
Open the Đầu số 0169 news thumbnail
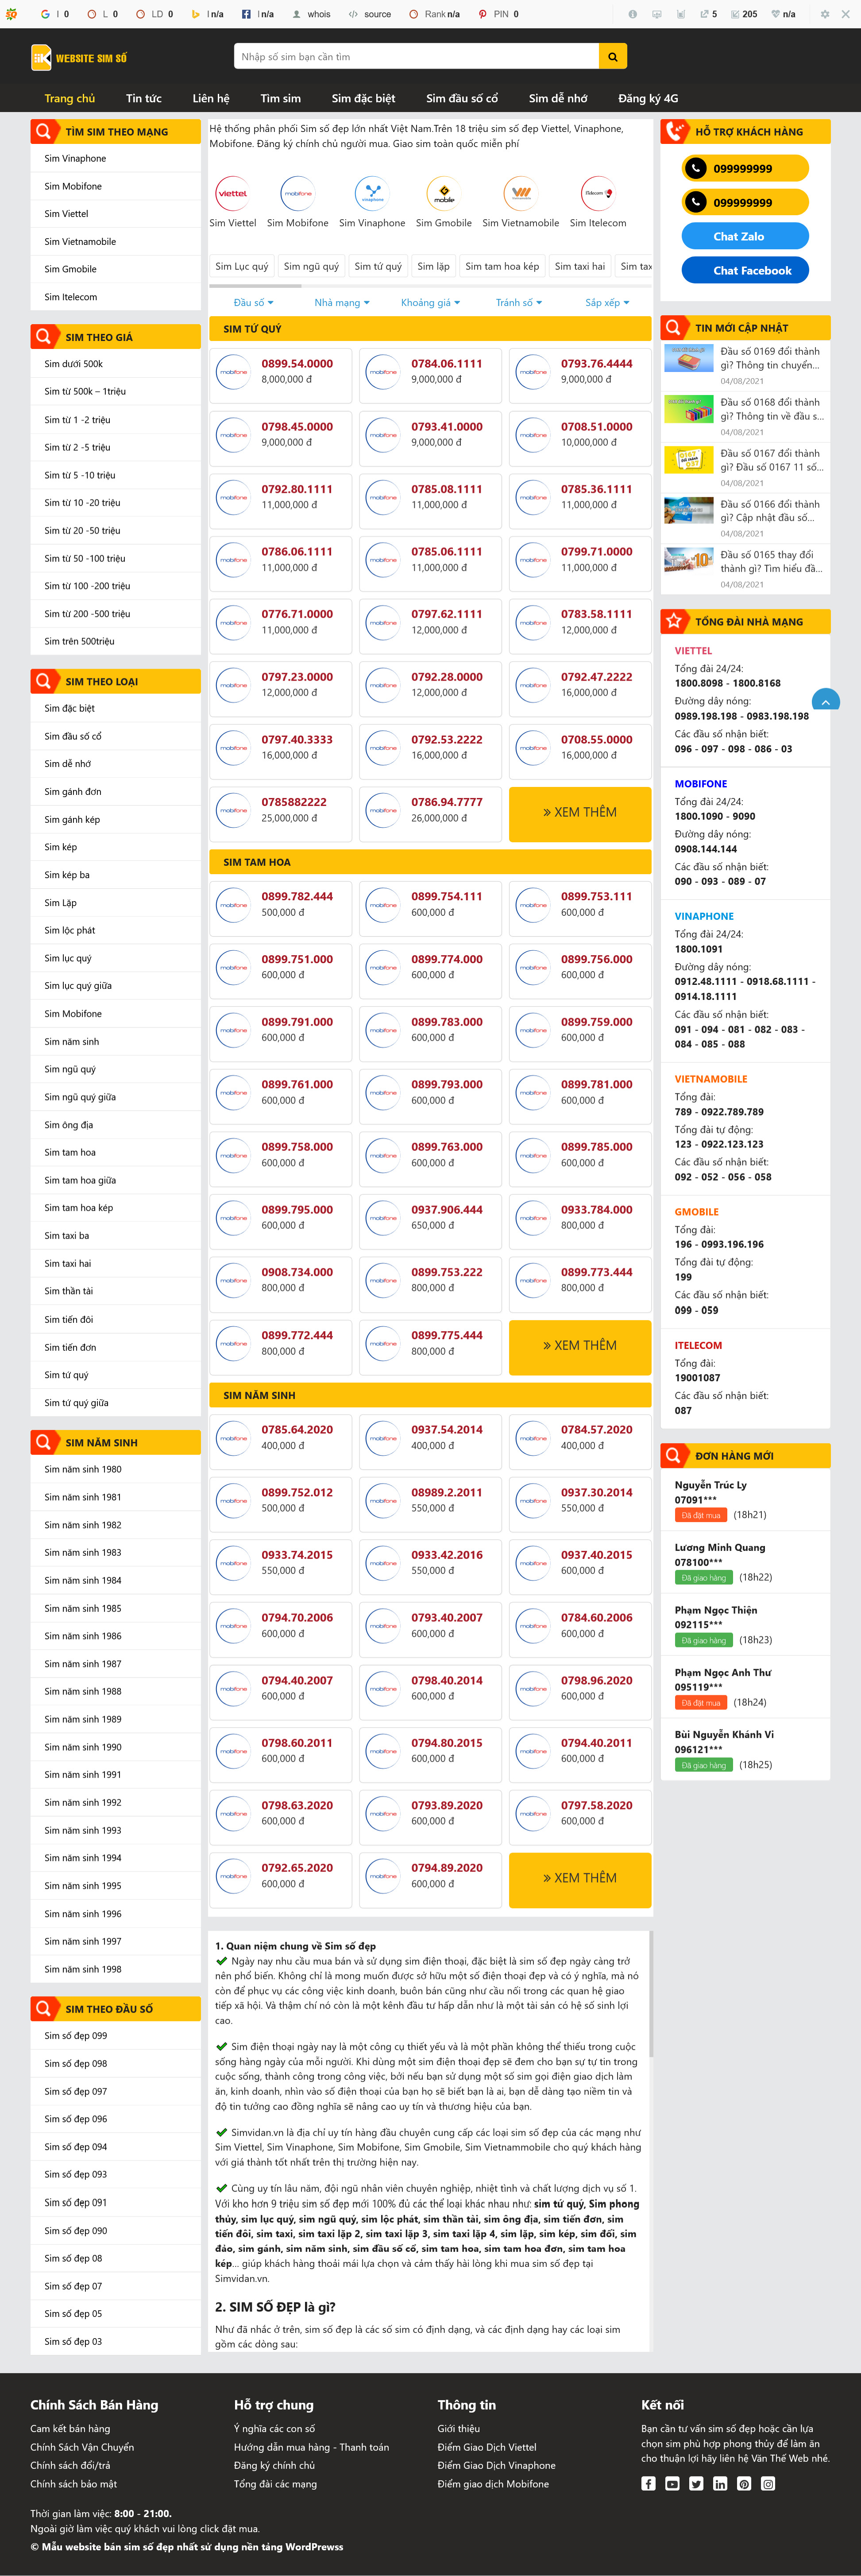(688, 358)
